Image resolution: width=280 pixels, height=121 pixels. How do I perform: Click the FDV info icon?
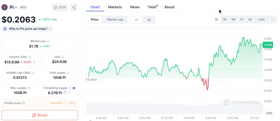click(63, 57)
